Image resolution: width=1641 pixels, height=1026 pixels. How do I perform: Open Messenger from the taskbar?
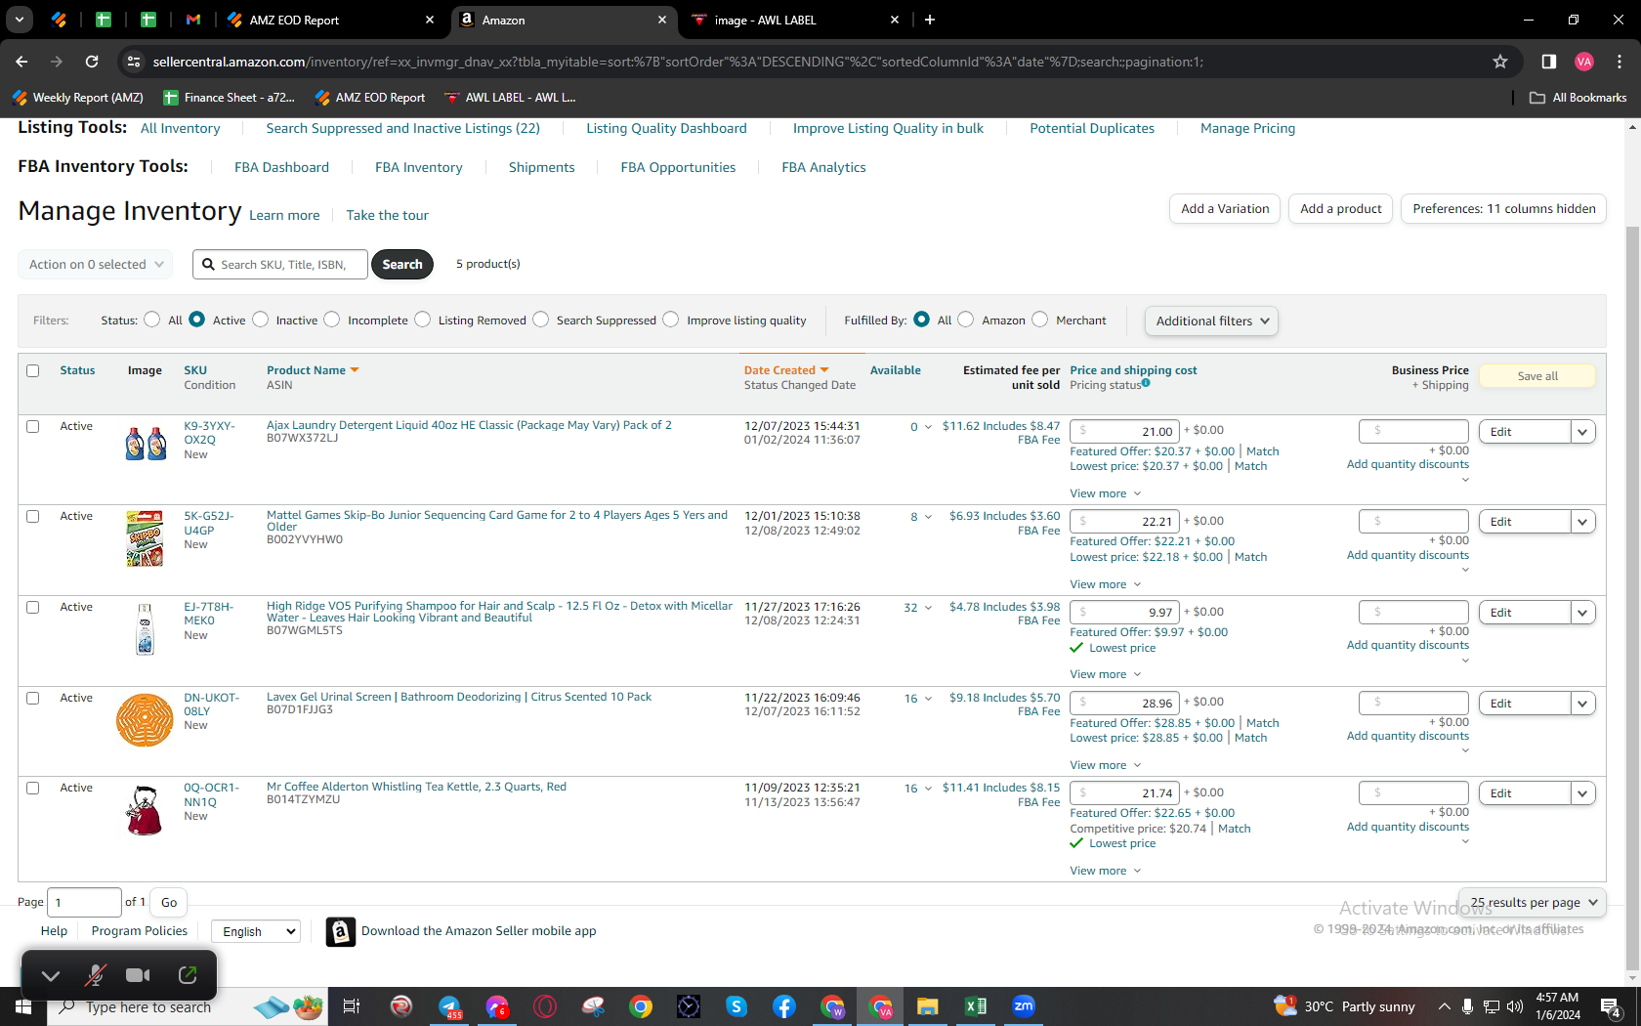[x=497, y=1006]
